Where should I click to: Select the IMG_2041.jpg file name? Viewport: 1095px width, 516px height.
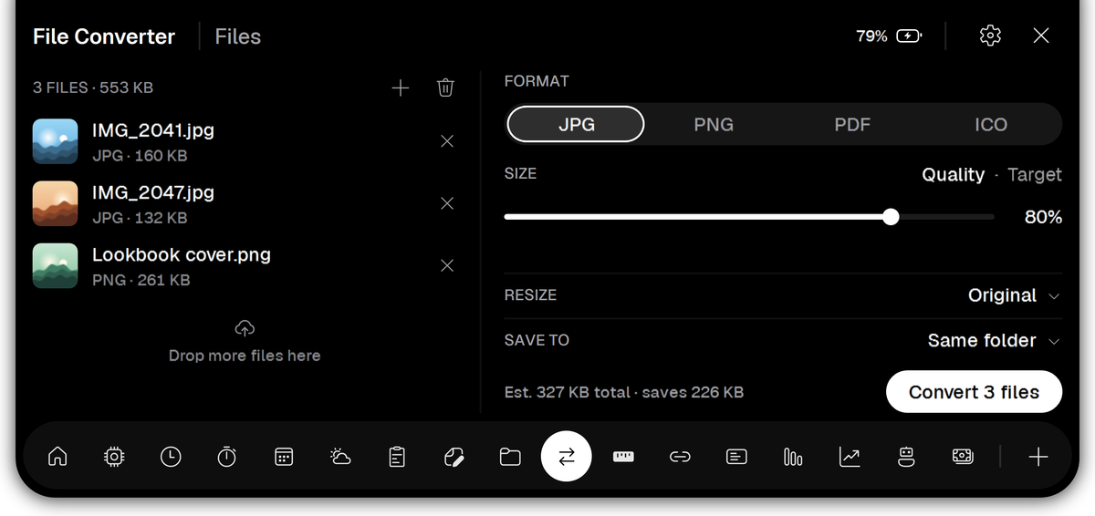click(153, 130)
